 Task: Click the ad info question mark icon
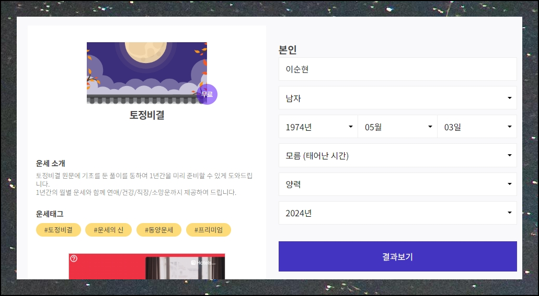(x=74, y=258)
